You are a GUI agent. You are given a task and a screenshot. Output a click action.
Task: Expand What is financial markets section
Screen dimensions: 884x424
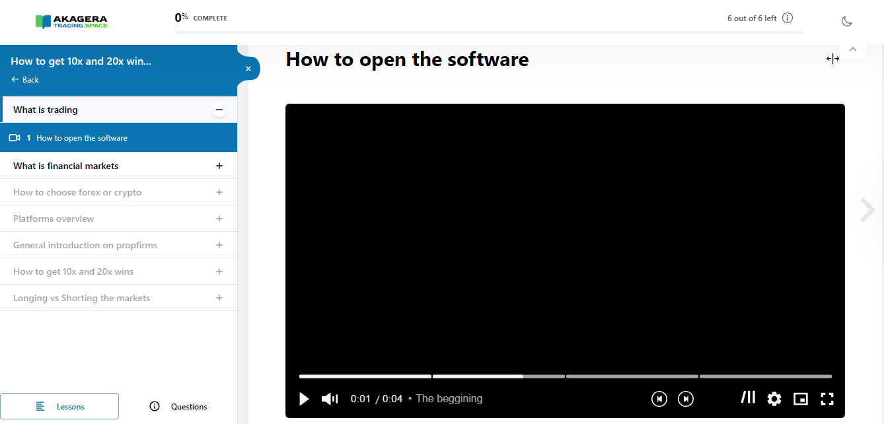point(219,166)
